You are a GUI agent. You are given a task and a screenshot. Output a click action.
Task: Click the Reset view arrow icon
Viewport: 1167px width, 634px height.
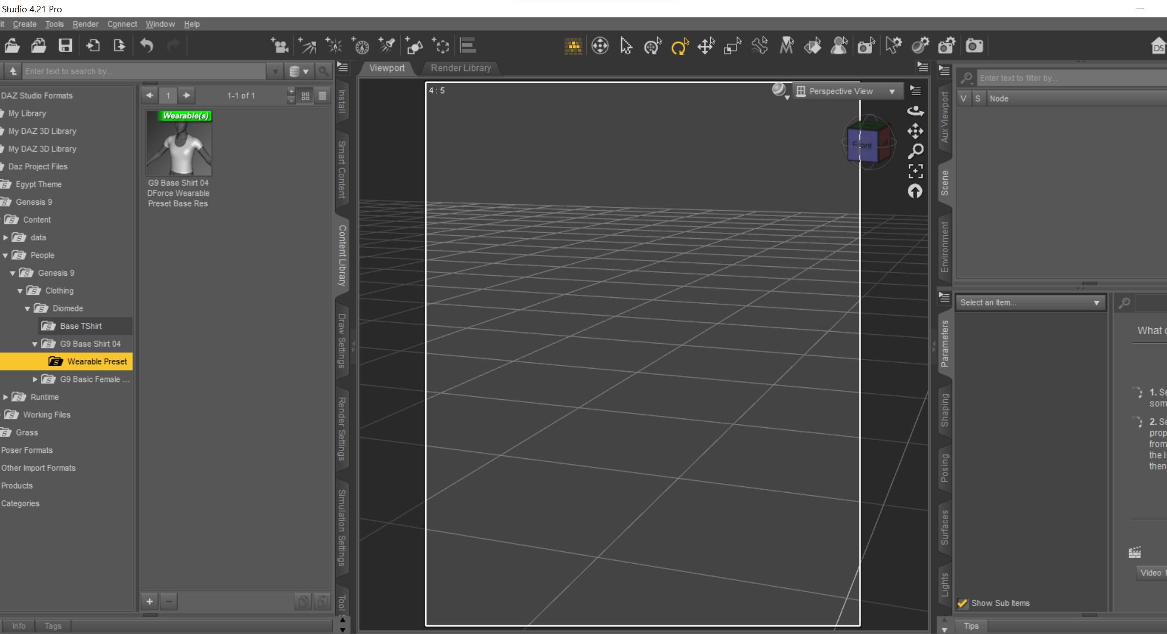[x=915, y=191]
